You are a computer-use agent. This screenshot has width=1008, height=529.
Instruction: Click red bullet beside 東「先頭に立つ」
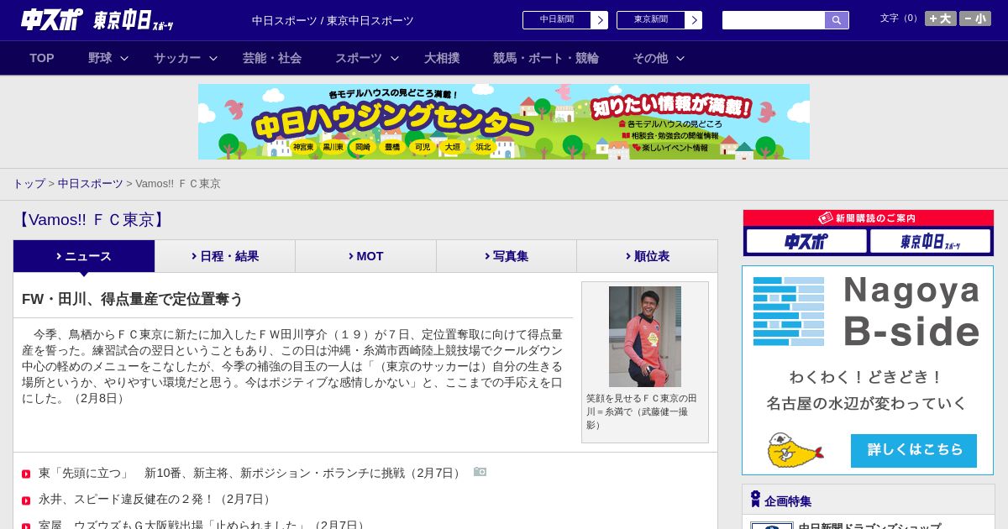26,474
